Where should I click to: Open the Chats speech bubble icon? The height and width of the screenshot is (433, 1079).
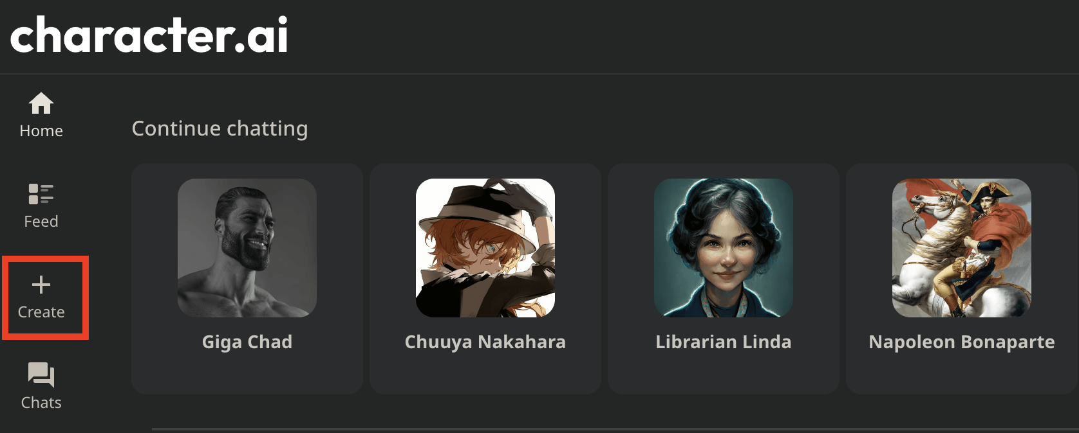pos(41,375)
